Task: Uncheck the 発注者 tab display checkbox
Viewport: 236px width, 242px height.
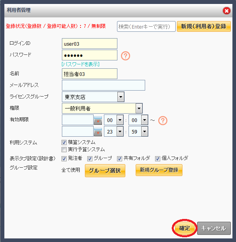Action: click(64, 159)
